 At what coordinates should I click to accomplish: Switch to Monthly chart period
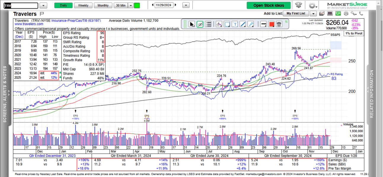[x=103, y=5]
